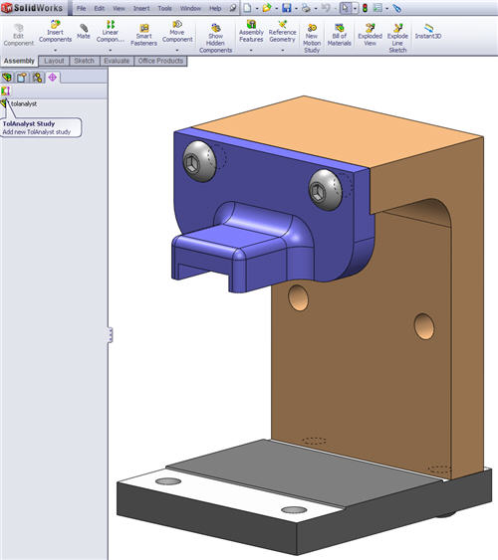498x560 pixels.
Task: Click the left panel collapse handle
Action: pyautogui.click(x=111, y=334)
